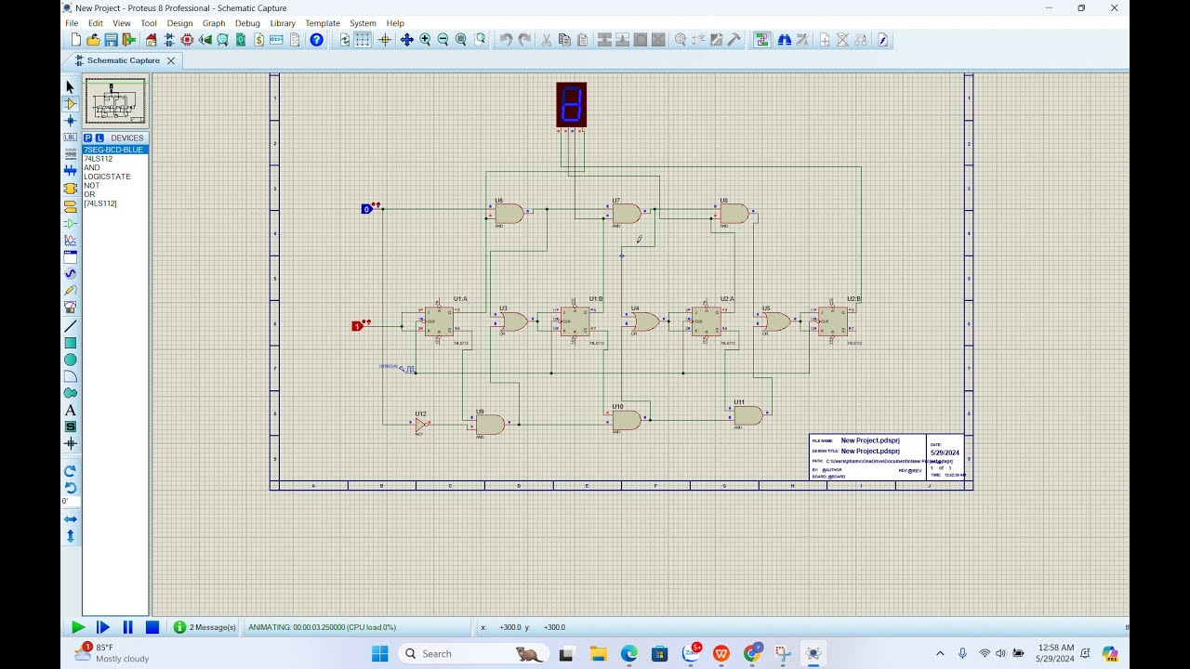Image resolution: width=1190 pixels, height=669 pixels.
Task: Open a project using the folder icon
Action: tap(93, 40)
